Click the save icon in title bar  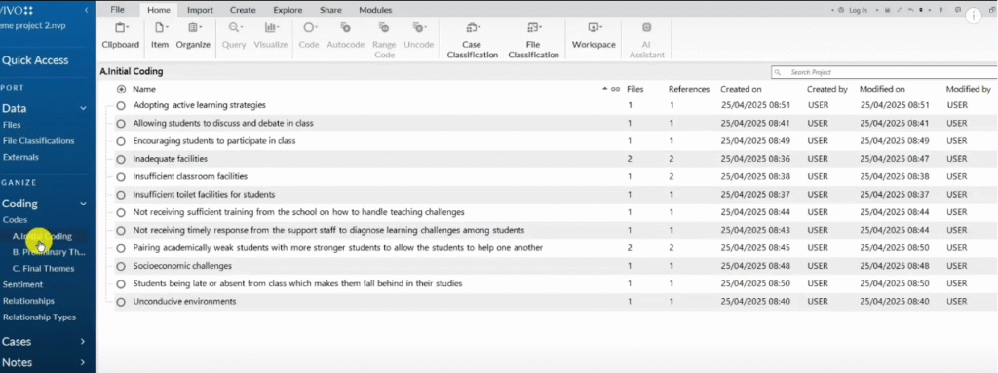click(x=887, y=10)
